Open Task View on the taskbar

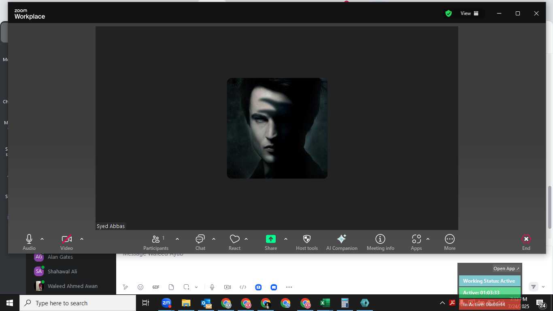pos(146,303)
